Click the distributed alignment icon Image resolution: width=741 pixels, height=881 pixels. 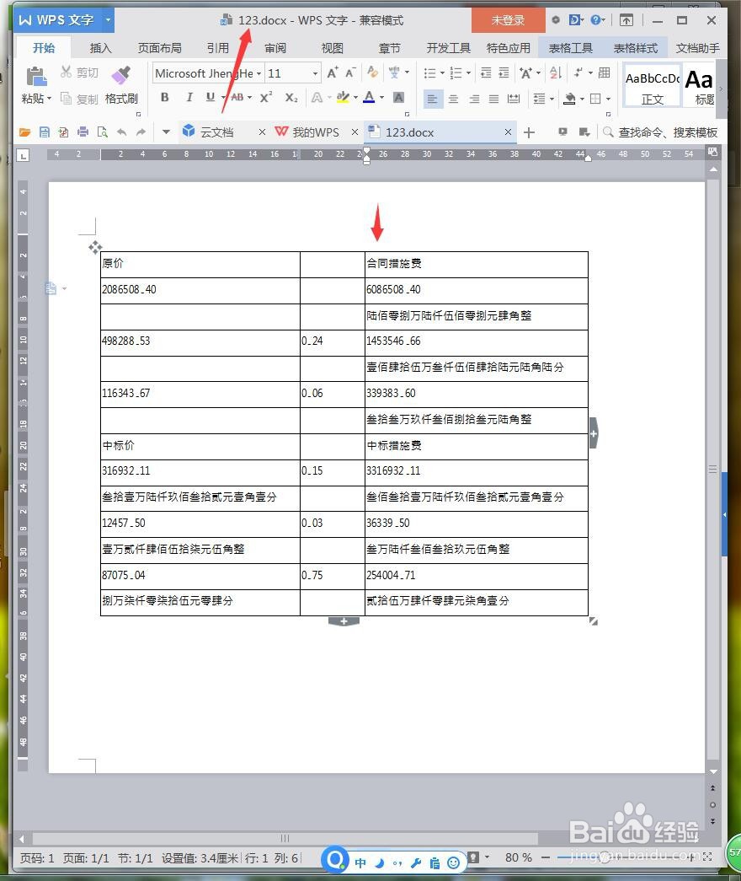(514, 99)
